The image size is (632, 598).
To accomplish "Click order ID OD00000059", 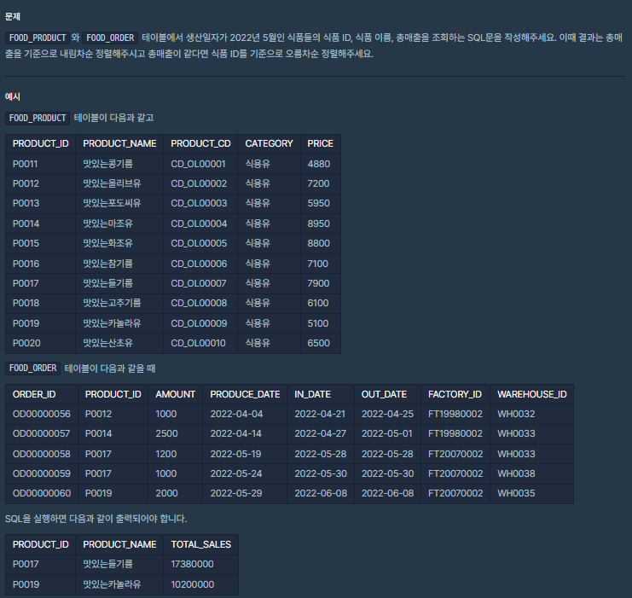I will point(42,473).
